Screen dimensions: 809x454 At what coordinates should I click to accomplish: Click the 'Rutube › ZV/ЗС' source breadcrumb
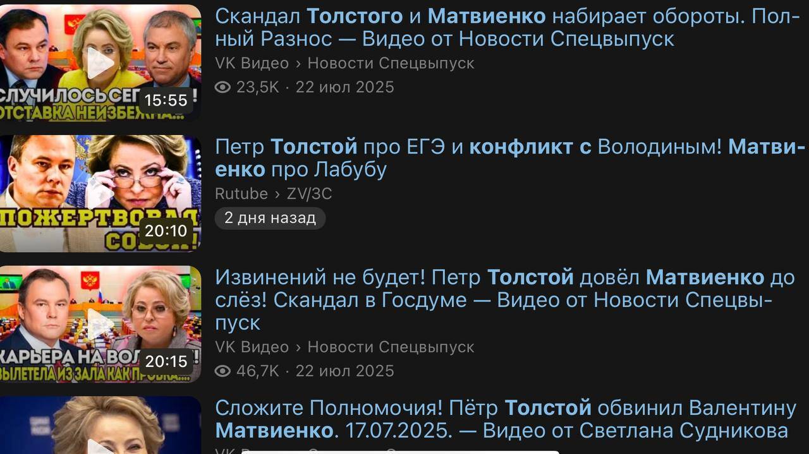pyautogui.click(x=273, y=194)
